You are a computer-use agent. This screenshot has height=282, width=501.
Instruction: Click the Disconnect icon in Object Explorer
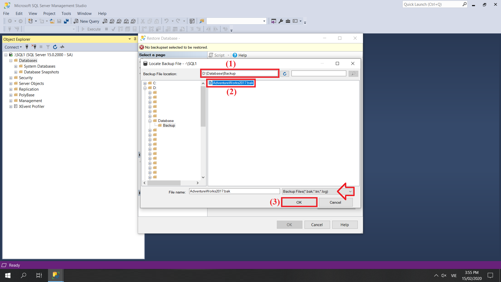coord(34,47)
